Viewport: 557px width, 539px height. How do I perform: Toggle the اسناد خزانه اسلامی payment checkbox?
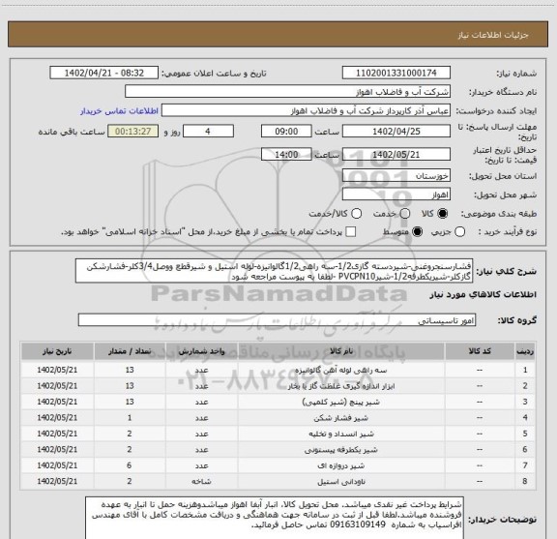[x=351, y=232]
